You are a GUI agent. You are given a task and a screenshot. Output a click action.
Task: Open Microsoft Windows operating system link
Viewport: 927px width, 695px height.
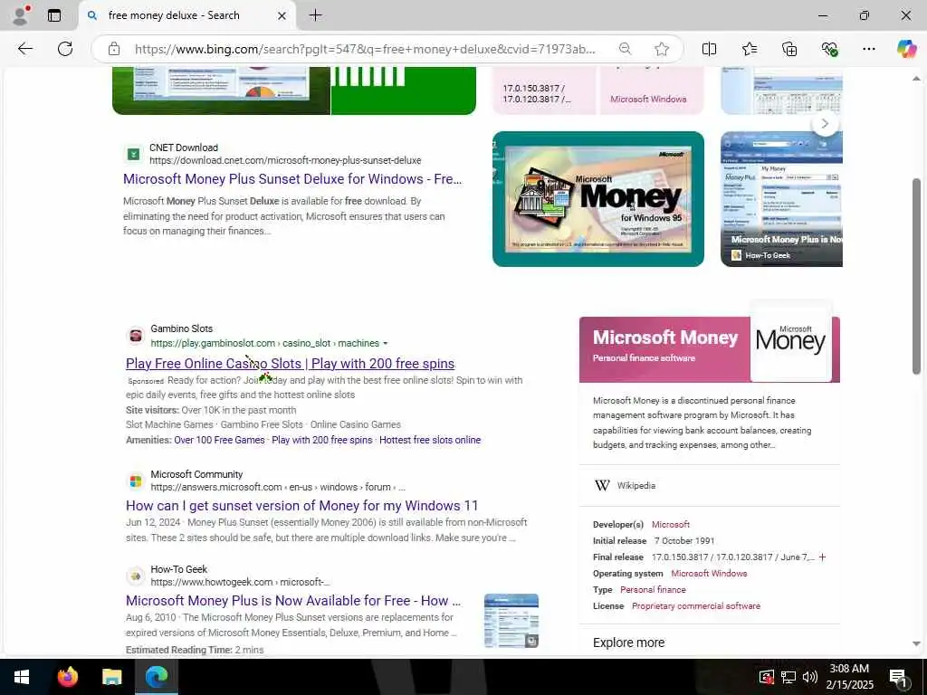coord(709,574)
